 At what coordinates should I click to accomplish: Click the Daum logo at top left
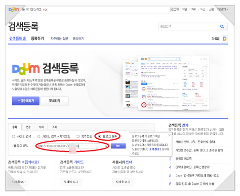pos(14,9)
